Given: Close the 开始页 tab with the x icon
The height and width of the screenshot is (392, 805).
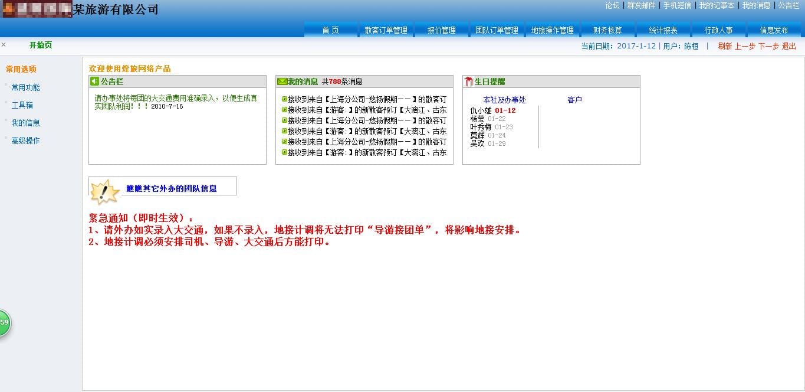Looking at the screenshot, I should [4, 45].
